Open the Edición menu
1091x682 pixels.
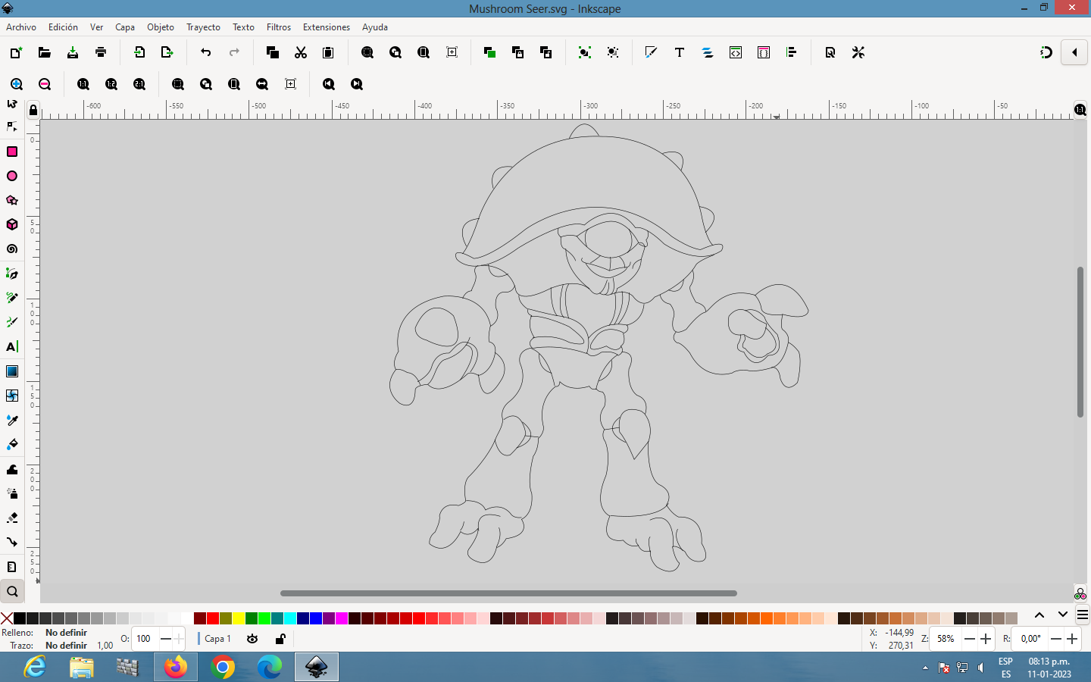pyautogui.click(x=63, y=27)
